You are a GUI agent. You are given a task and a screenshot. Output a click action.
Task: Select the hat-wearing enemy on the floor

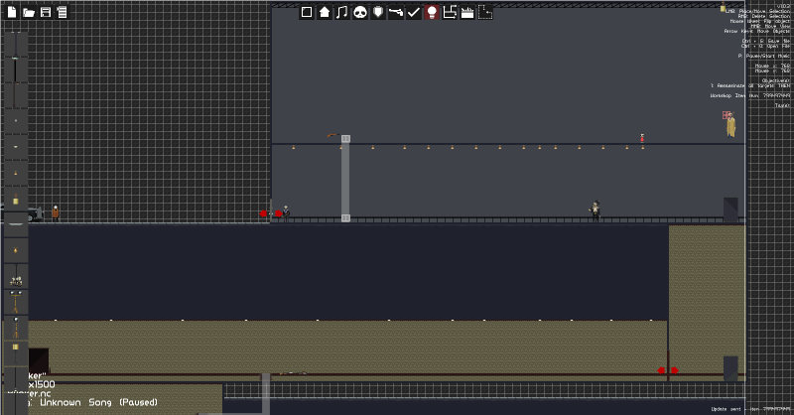click(595, 209)
